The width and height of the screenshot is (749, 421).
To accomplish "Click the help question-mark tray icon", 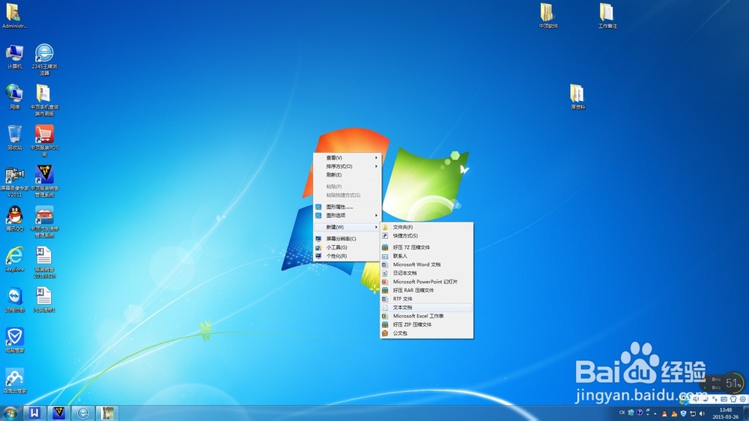I will point(640,413).
